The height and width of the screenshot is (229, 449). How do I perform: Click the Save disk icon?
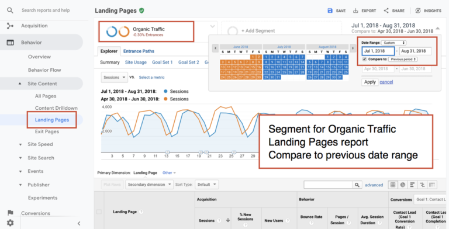[x=330, y=11]
